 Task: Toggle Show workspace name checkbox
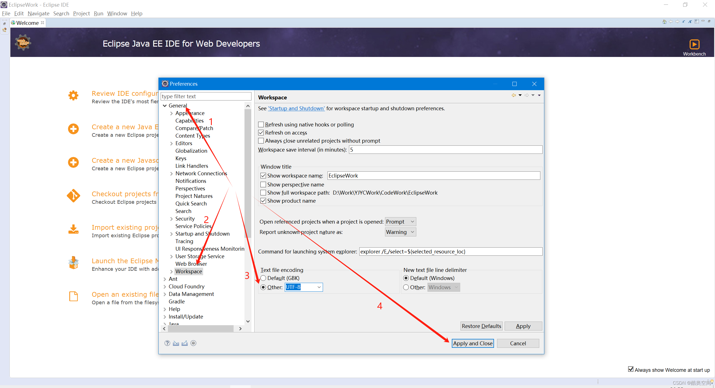[263, 176]
